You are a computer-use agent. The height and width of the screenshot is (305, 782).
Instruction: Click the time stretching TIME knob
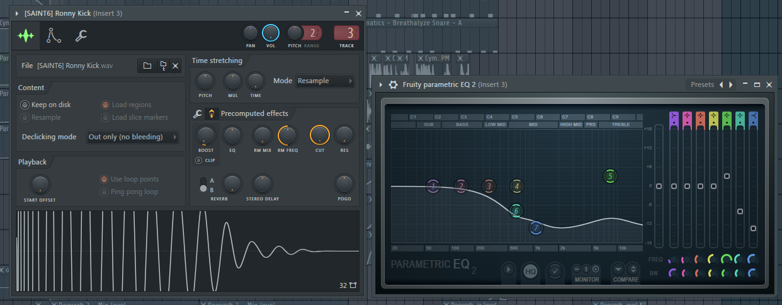pyautogui.click(x=255, y=81)
